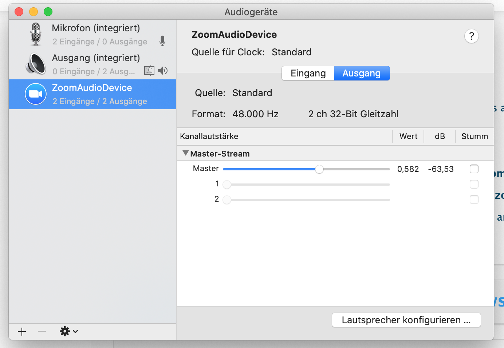The height and width of the screenshot is (348, 504).
Task: Toggle the mute checkbox for channel 1
Action: [x=474, y=184]
